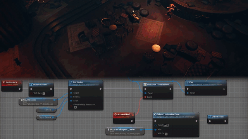Toggle the With Bars checkbox
This screenshot has height=139, width=248.
(44, 93)
